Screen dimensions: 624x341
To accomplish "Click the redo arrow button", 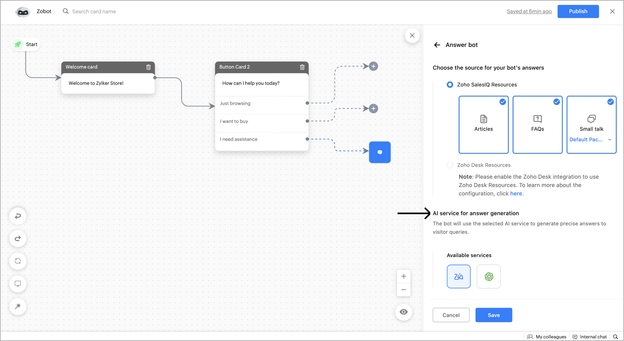I will click(18, 238).
